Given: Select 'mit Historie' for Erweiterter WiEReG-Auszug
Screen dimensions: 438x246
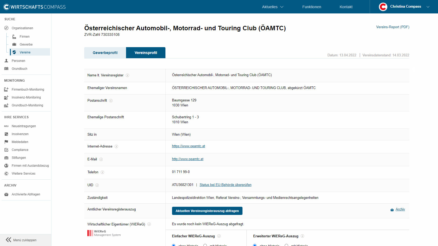Looking at the screenshot, I should 286,245.
